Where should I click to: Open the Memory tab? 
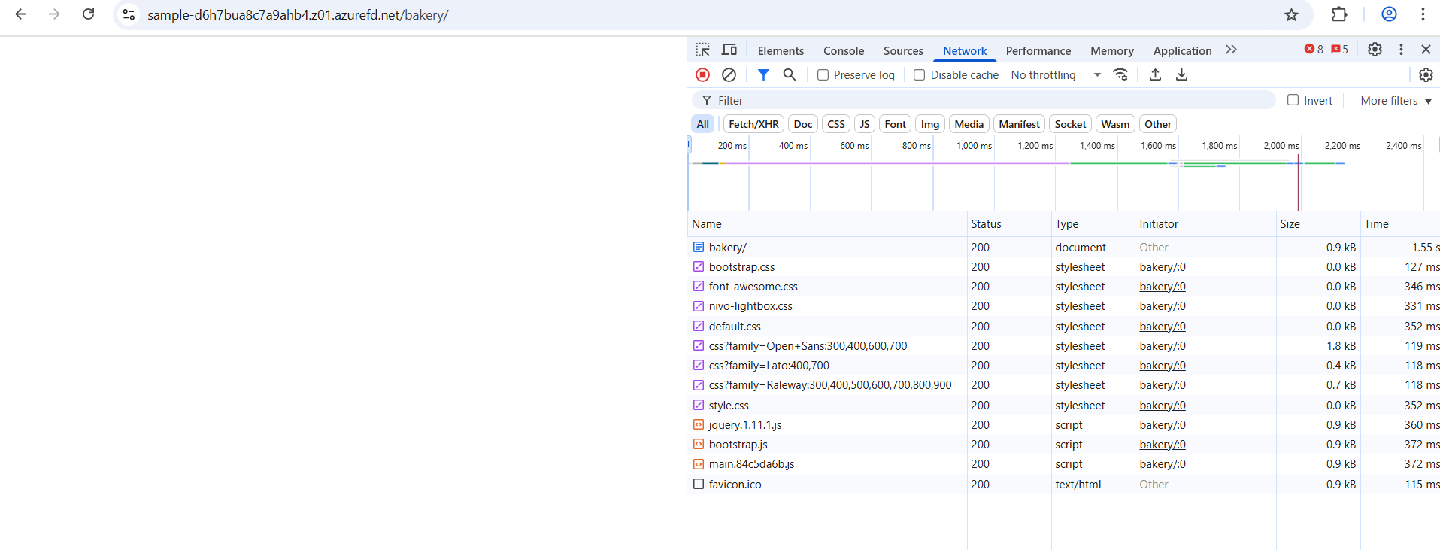(x=1111, y=50)
